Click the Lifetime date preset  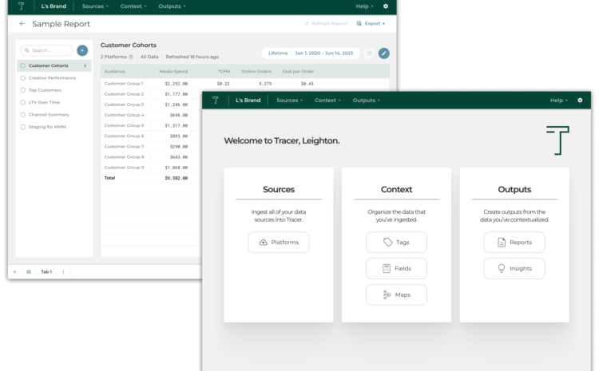278,53
